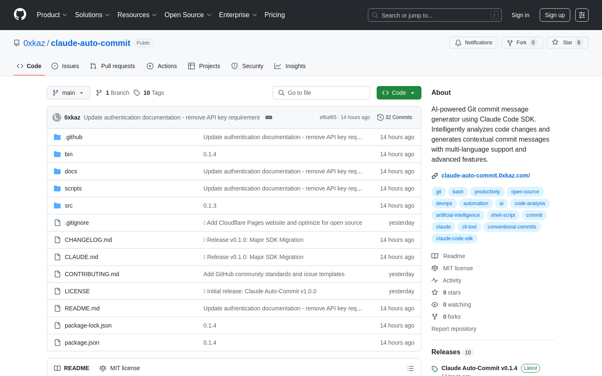
Task: Expand the Open Source menu
Action: tap(188, 15)
